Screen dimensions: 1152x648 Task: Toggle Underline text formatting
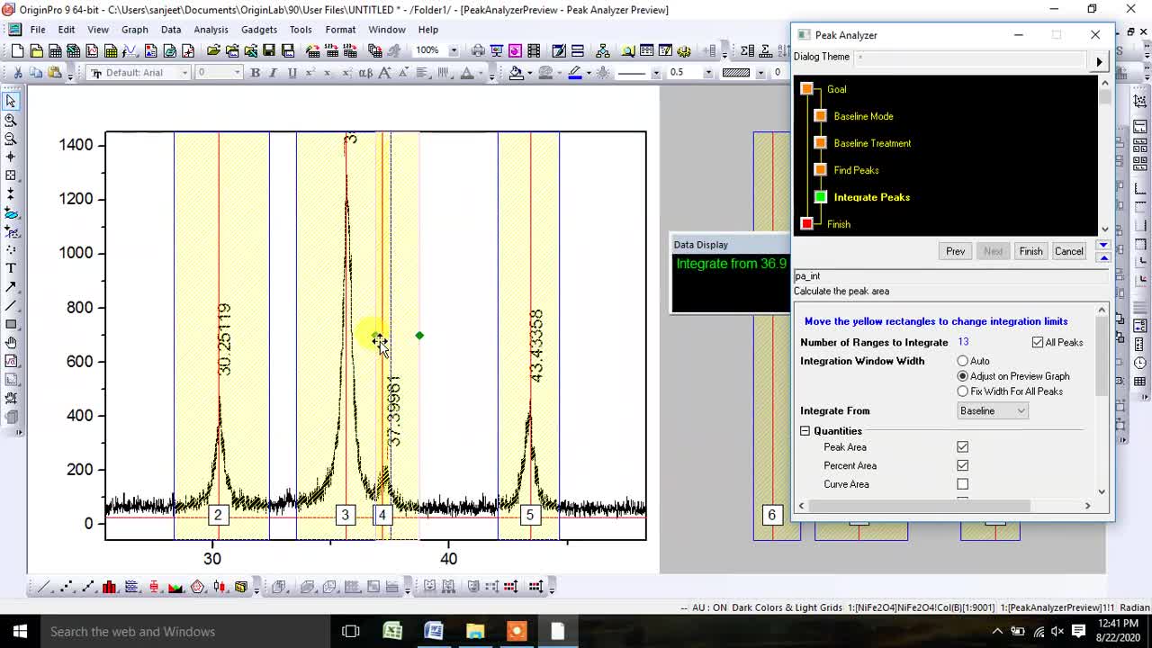[x=292, y=73]
